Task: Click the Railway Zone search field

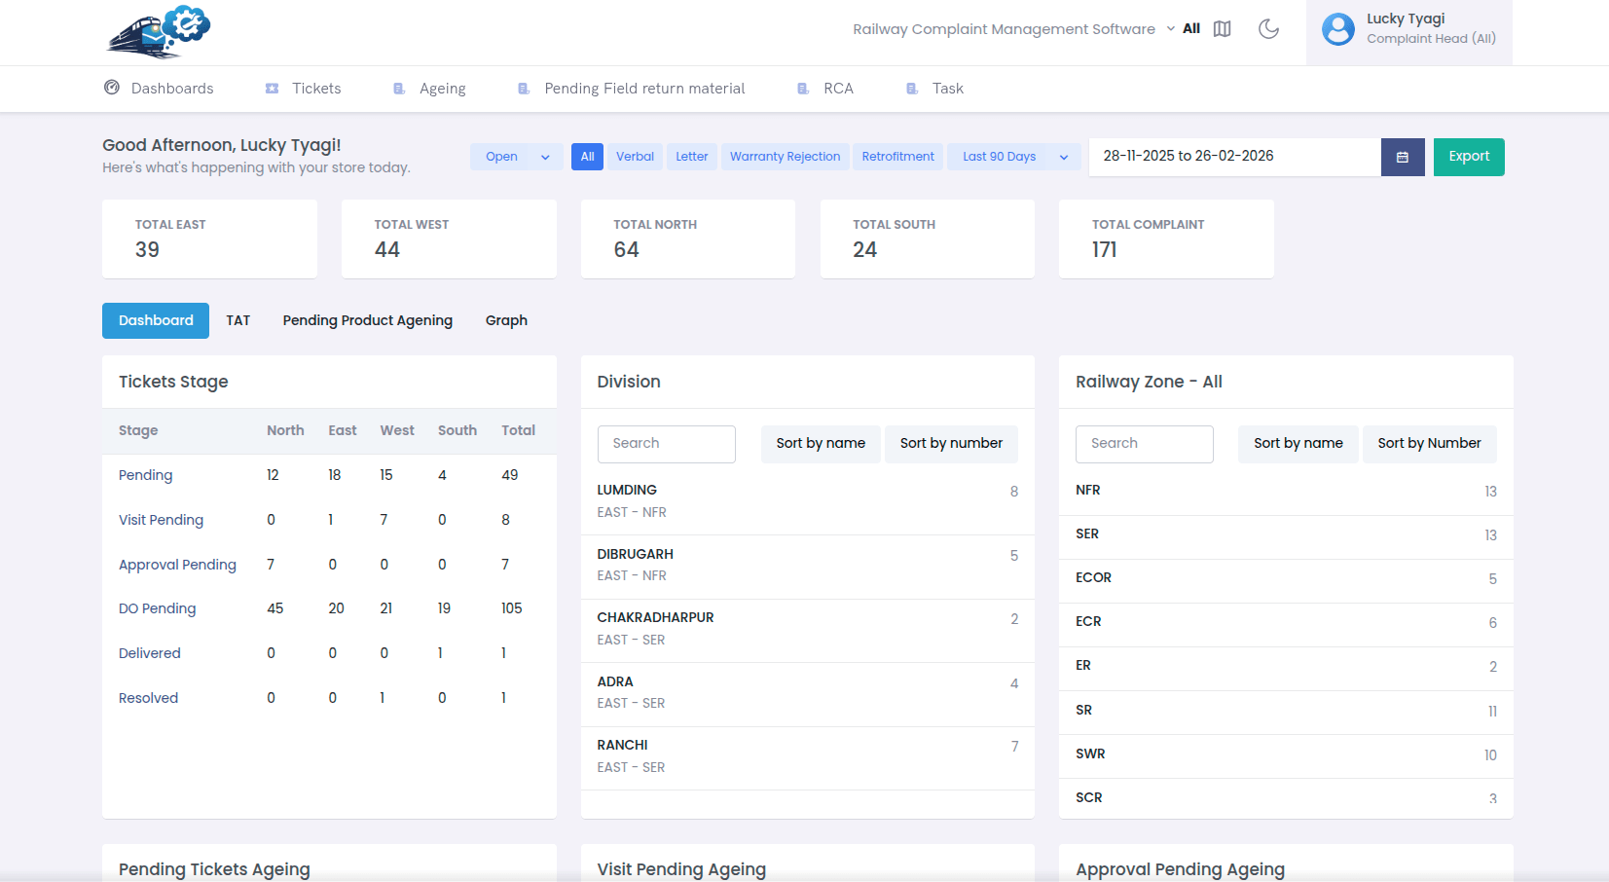Action: point(1144,443)
